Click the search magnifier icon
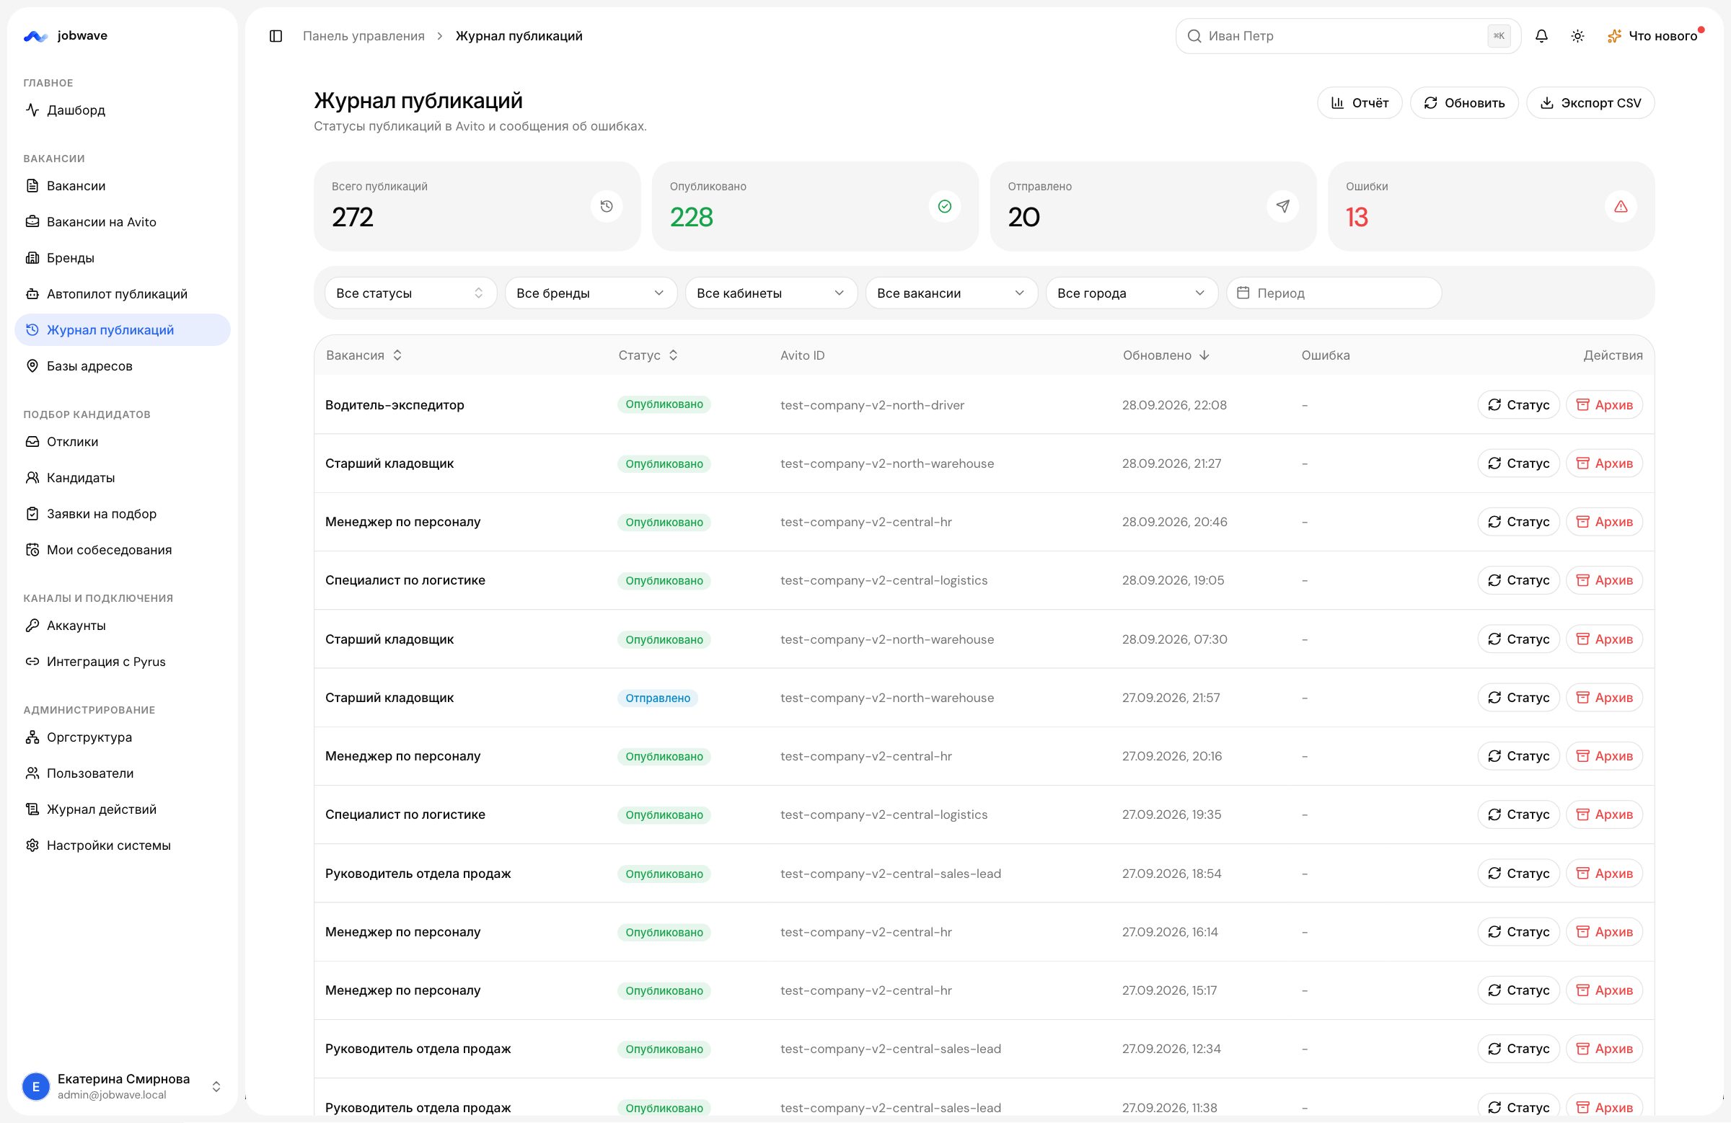The height and width of the screenshot is (1123, 1731). [x=1194, y=36]
